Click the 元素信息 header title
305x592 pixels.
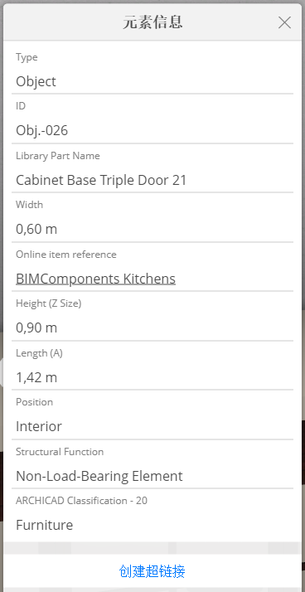tap(152, 22)
